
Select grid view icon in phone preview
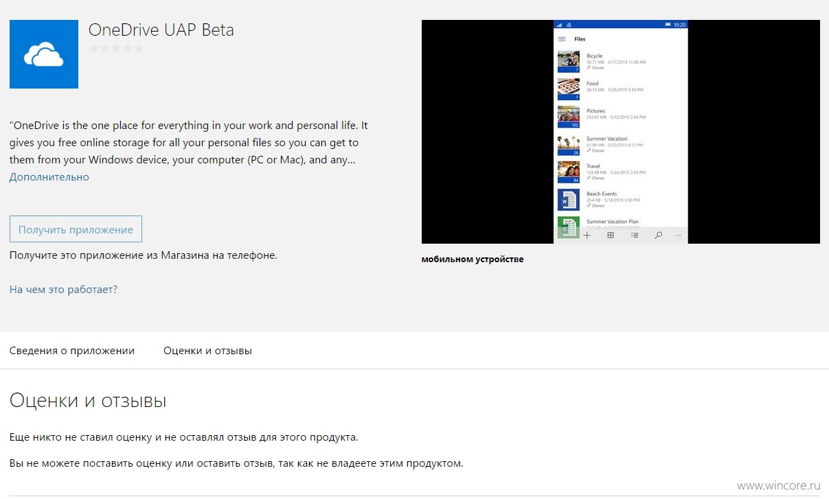610,235
